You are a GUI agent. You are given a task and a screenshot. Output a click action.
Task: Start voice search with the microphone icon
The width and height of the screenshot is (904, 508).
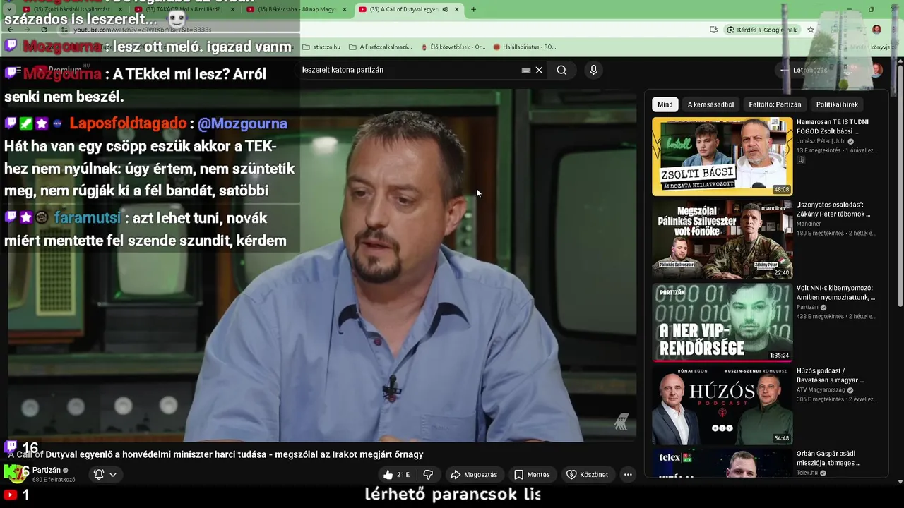(x=593, y=70)
